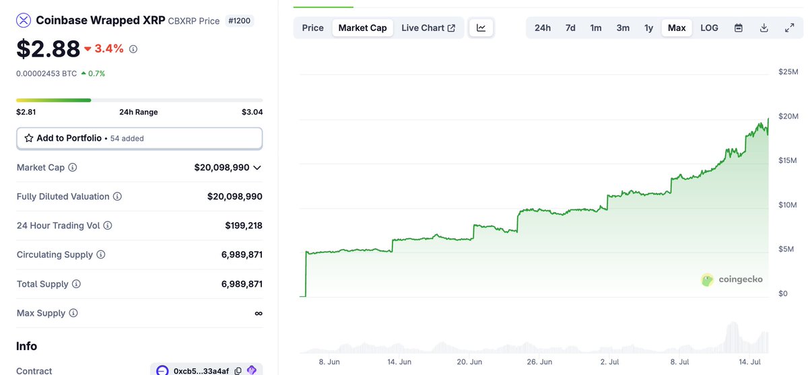Open the calendar date range picker
This screenshot has height=375, width=808.
739,28
